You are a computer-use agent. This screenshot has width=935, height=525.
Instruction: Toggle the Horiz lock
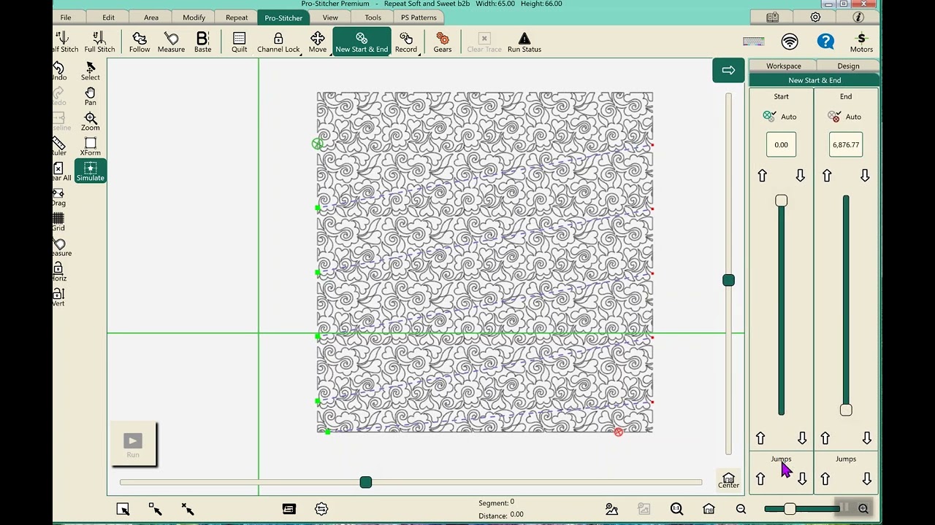(58, 272)
